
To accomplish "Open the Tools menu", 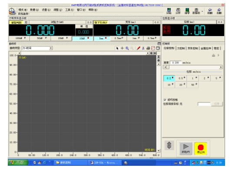I will coord(70,10).
